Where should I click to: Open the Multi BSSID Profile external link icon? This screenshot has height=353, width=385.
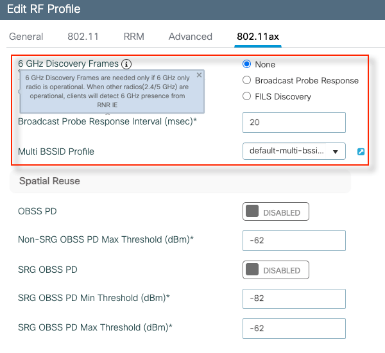(361, 151)
